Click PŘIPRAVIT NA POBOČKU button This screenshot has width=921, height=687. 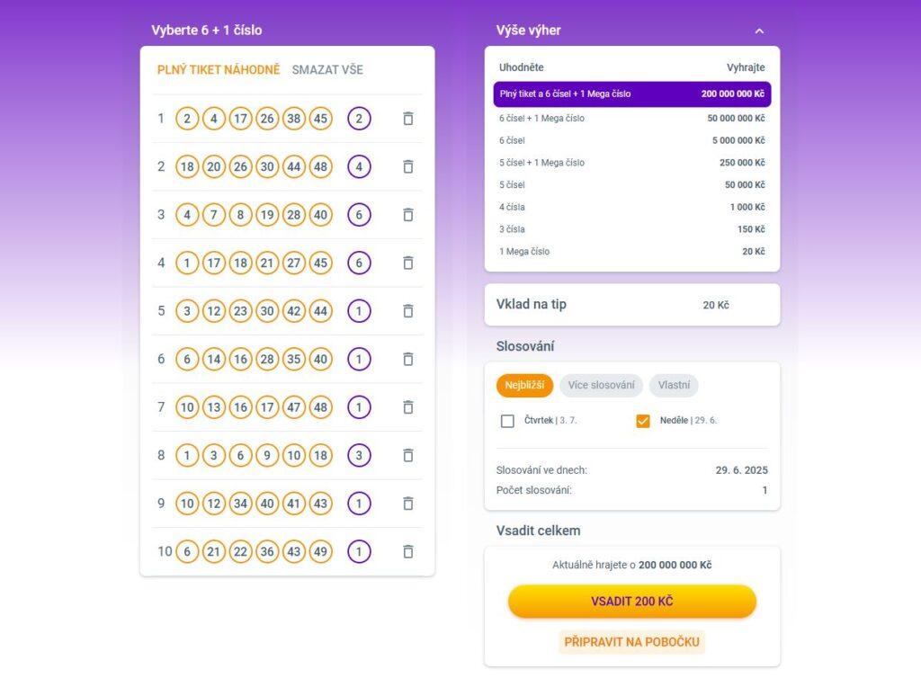pos(632,642)
